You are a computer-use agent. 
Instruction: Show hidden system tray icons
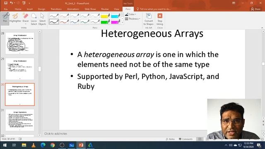(x=226, y=145)
